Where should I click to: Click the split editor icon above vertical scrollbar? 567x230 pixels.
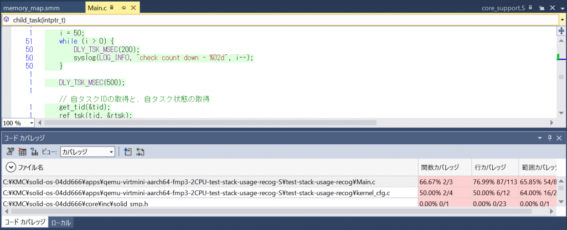[561, 31]
